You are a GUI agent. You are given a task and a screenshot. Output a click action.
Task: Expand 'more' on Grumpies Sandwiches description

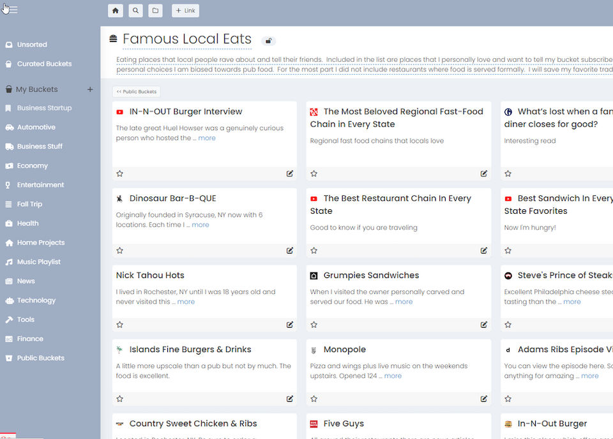[x=404, y=302]
